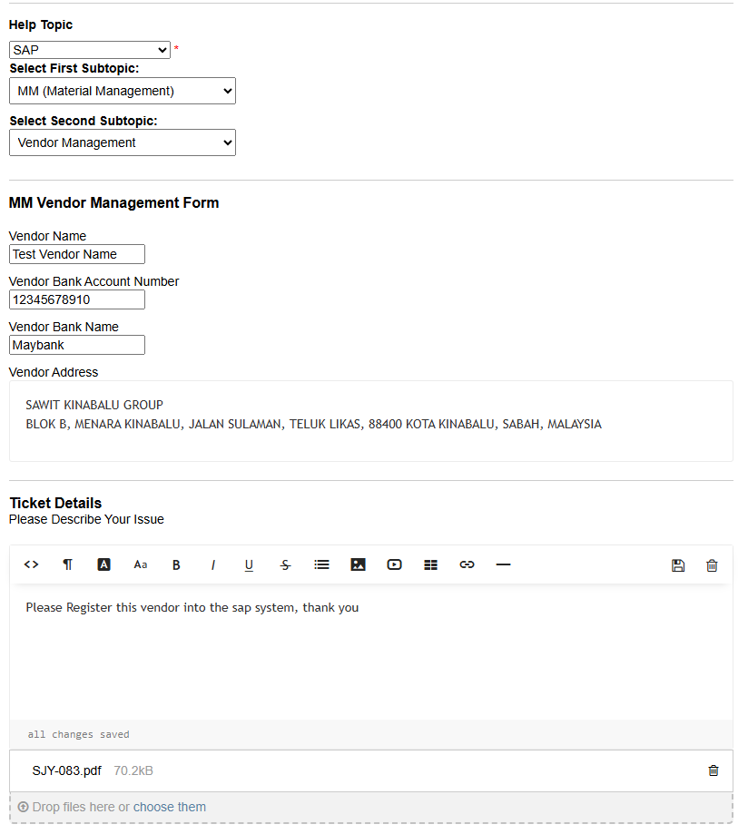The height and width of the screenshot is (834, 748).
Task: Click the 'SAWIT KINABALU GROUP' address line
Action: [x=94, y=405]
